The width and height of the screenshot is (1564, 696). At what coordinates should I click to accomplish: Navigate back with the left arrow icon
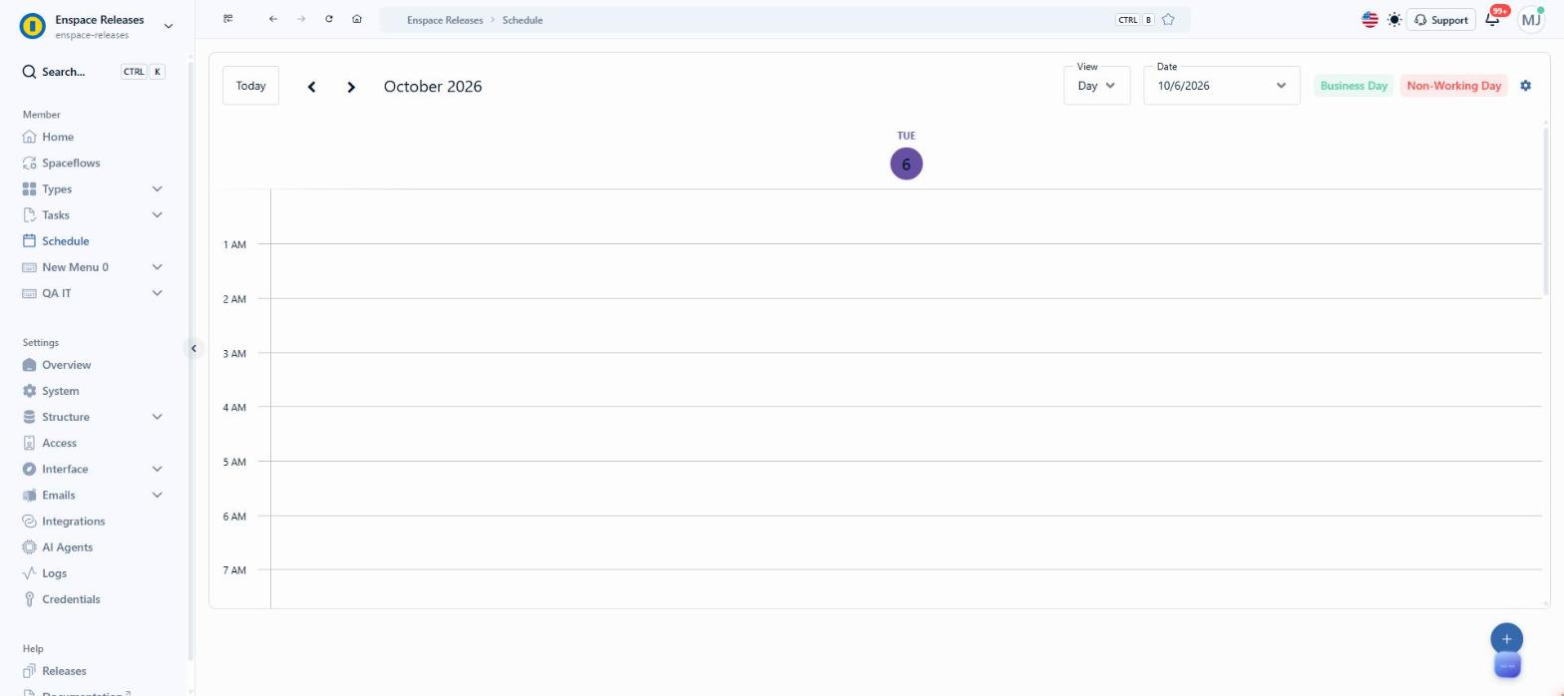pos(273,19)
